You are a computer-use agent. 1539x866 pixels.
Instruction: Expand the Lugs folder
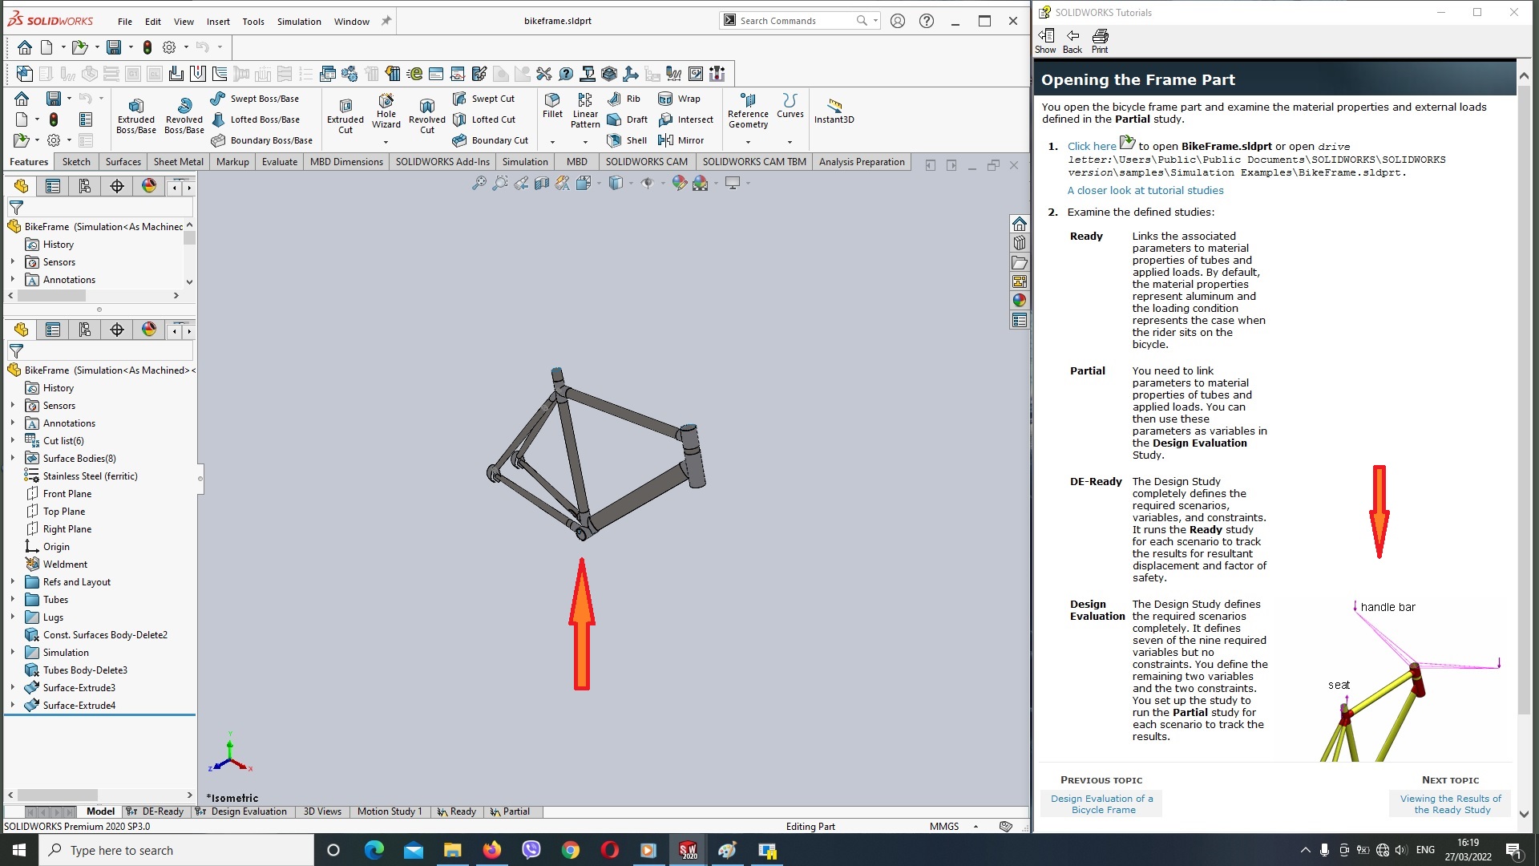click(x=12, y=617)
